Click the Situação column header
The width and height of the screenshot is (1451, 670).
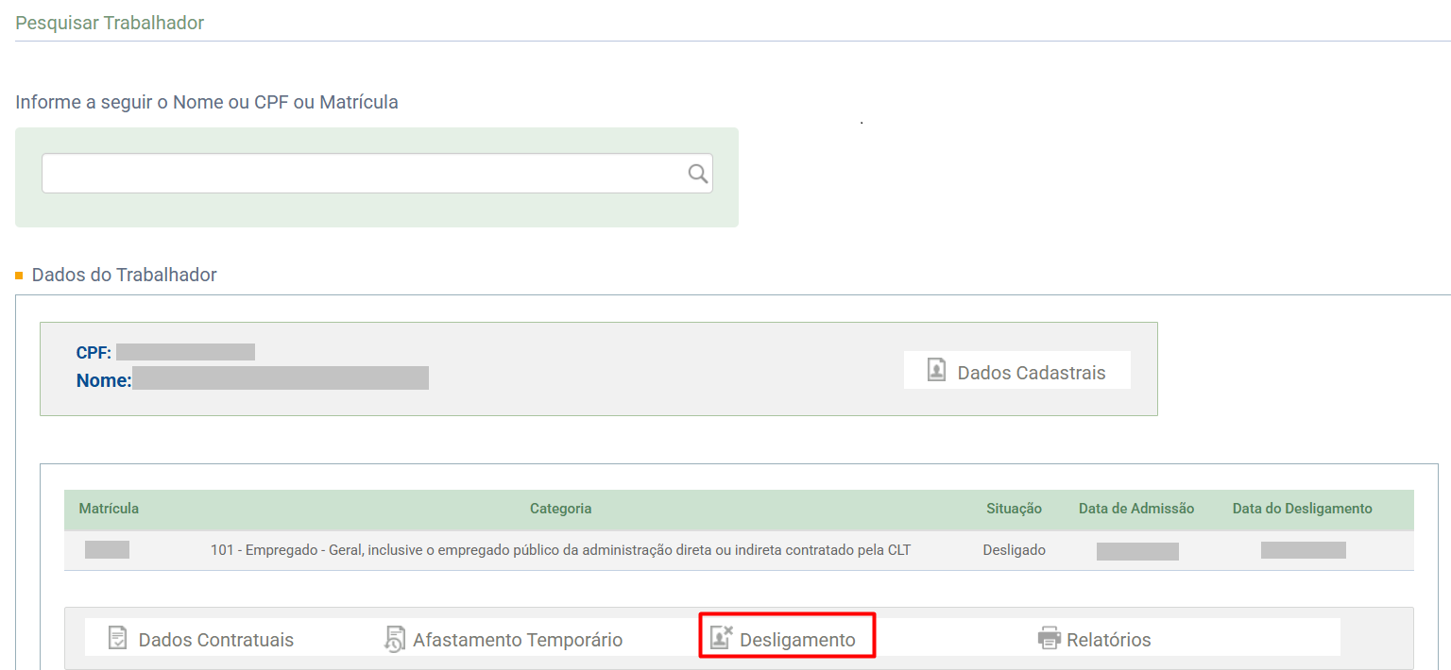coord(1014,509)
